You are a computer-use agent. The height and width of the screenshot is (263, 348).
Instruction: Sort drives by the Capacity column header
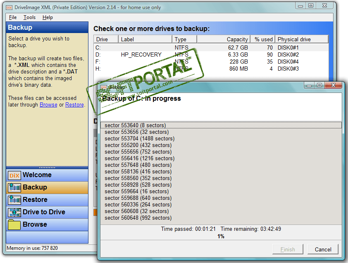pyautogui.click(x=224, y=39)
